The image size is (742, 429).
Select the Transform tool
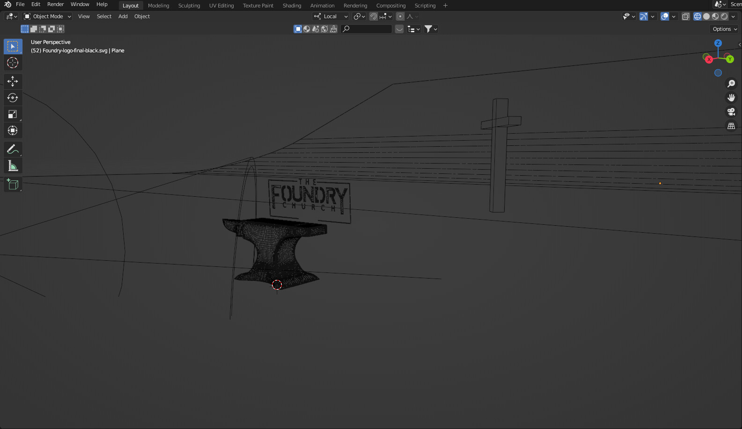coord(13,130)
